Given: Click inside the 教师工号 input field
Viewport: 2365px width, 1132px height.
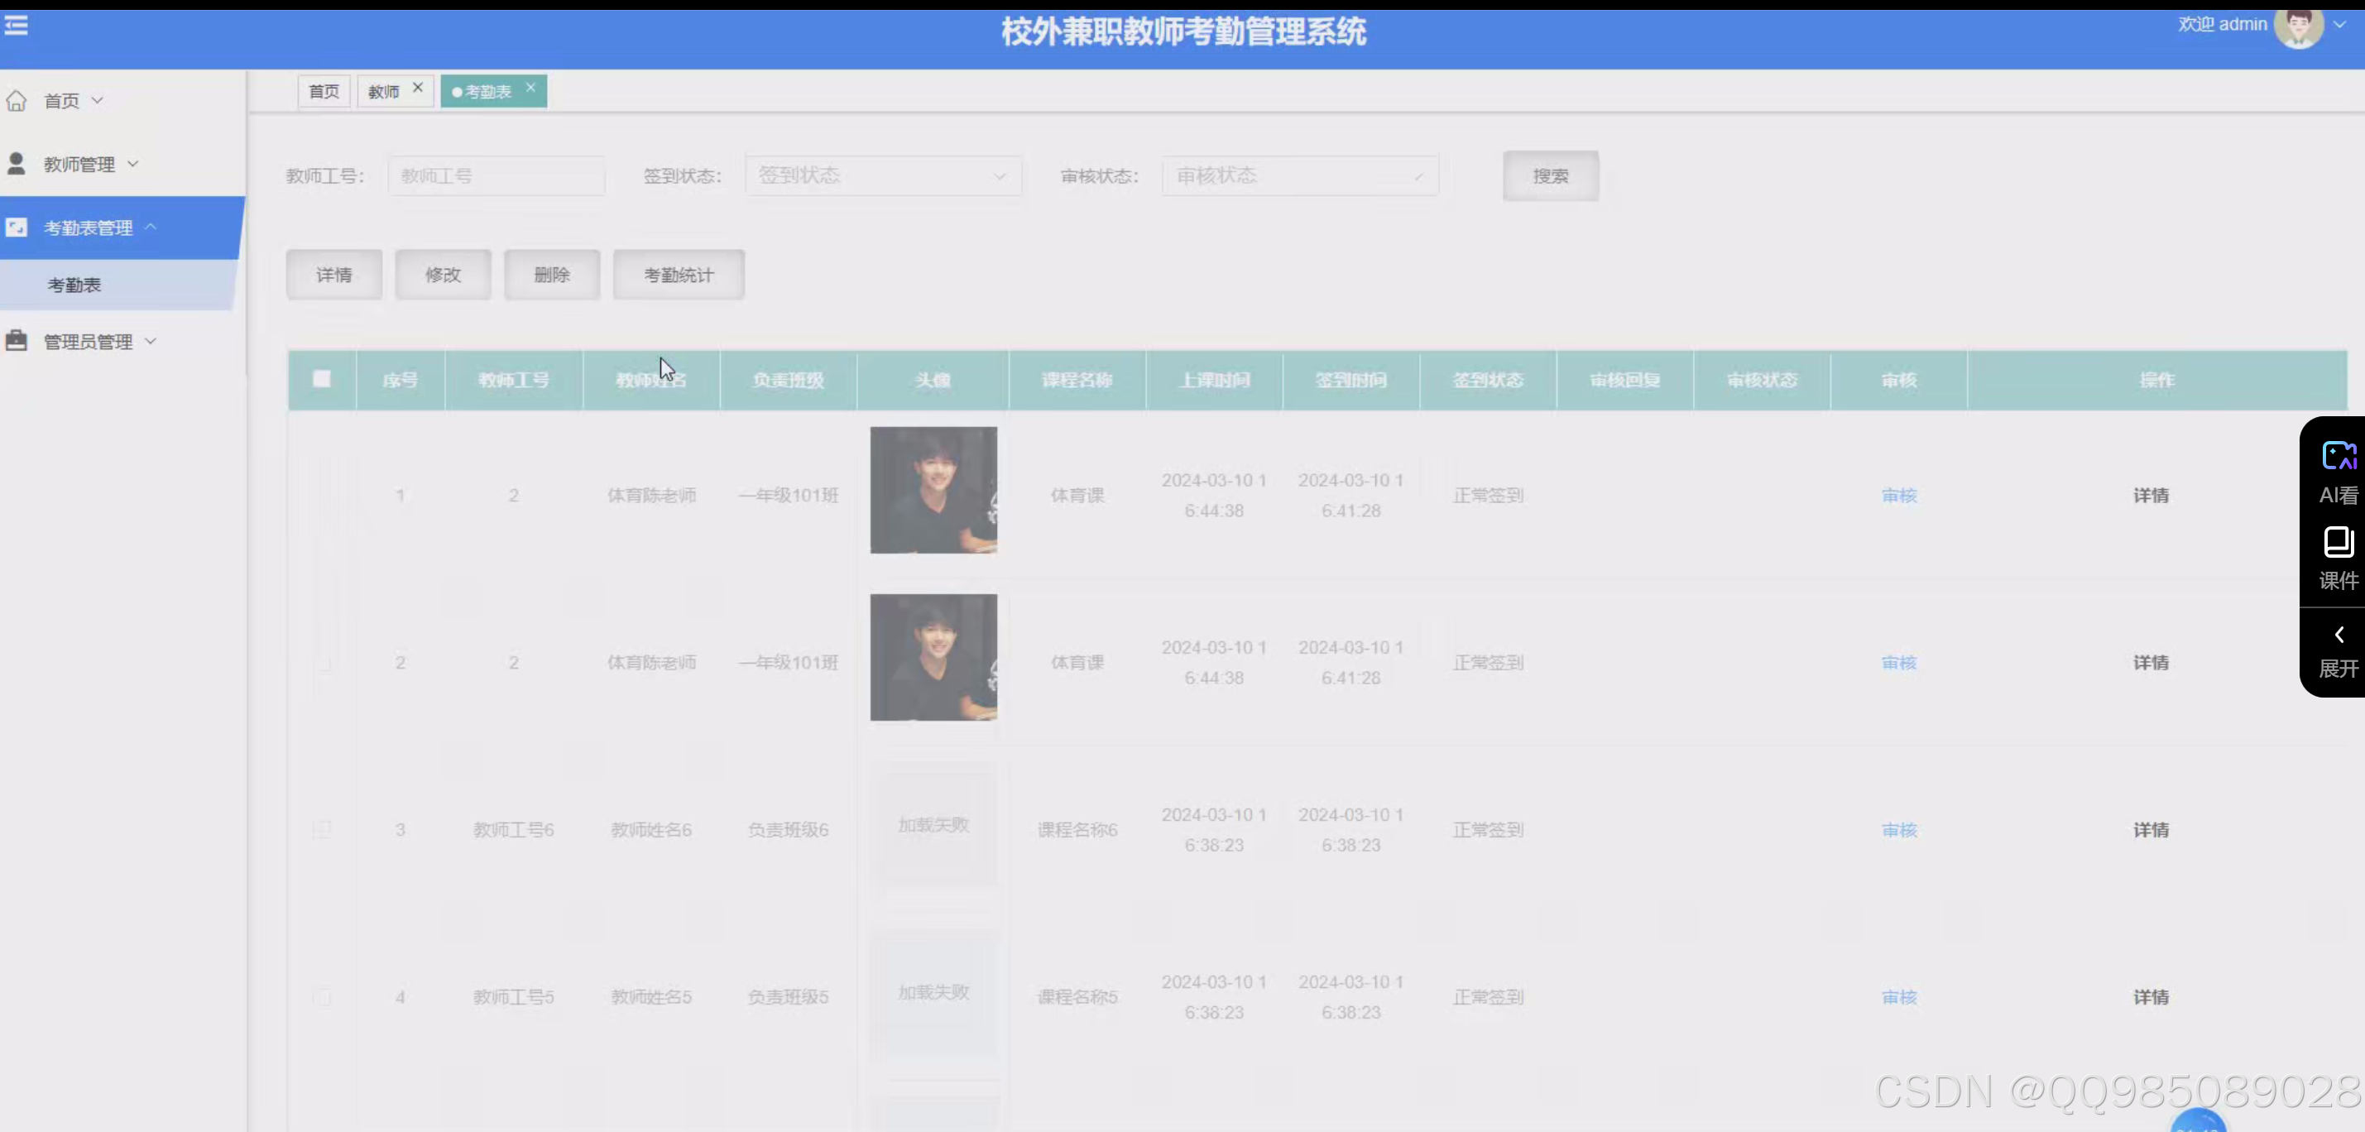Looking at the screenshot, I should pyautogui.click(x=497, y=175).
